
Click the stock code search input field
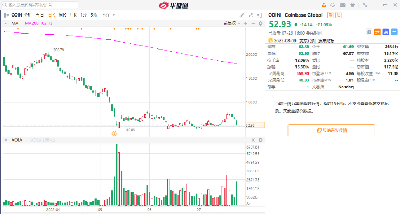tap(48, 4)
